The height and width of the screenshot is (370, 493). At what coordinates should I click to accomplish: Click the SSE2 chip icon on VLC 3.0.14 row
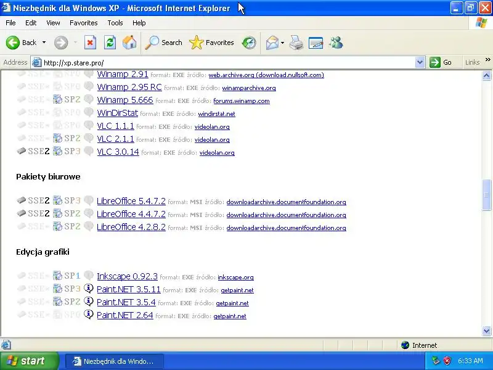[22, 151]
